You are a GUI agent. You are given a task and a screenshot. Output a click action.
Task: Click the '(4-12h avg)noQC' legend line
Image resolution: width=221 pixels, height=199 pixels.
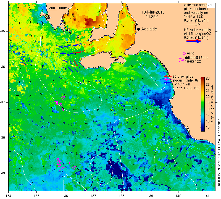point(198,34)
